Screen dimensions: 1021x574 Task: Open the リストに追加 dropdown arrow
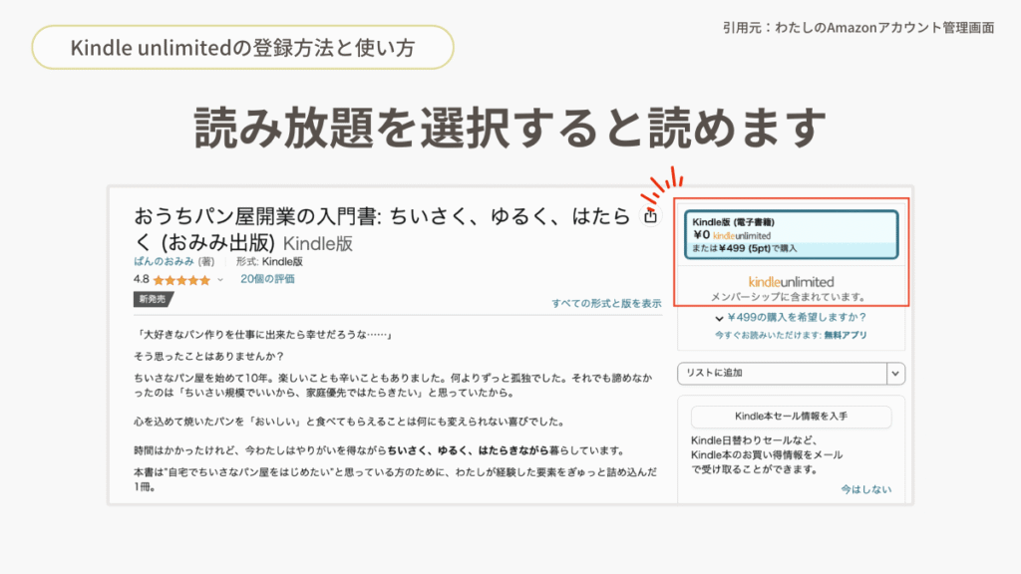[x=895, y=373]
